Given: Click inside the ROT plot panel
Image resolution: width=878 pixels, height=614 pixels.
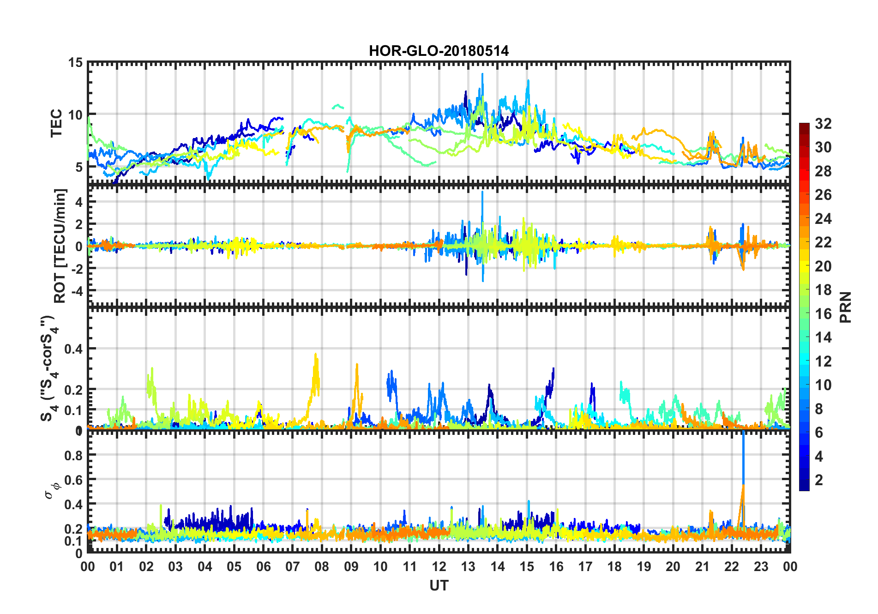Looking at the screenshot, I should [439, 246].
